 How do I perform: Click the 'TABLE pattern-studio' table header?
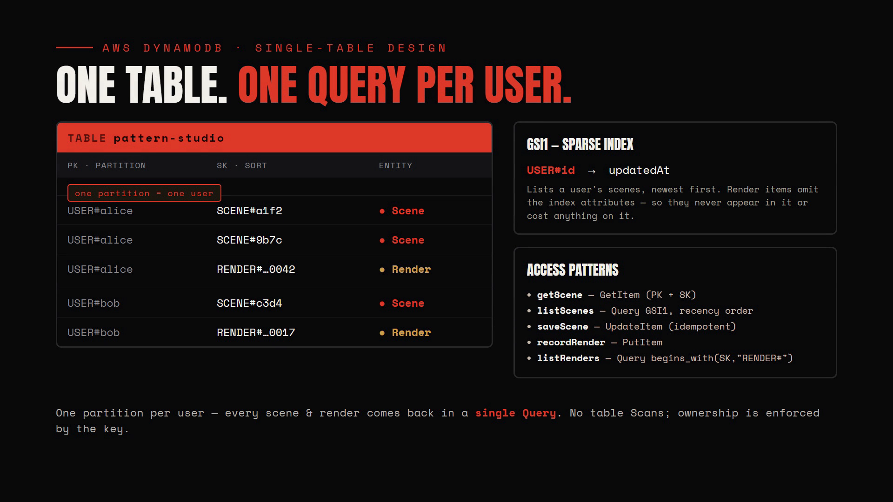click(274, 138)
